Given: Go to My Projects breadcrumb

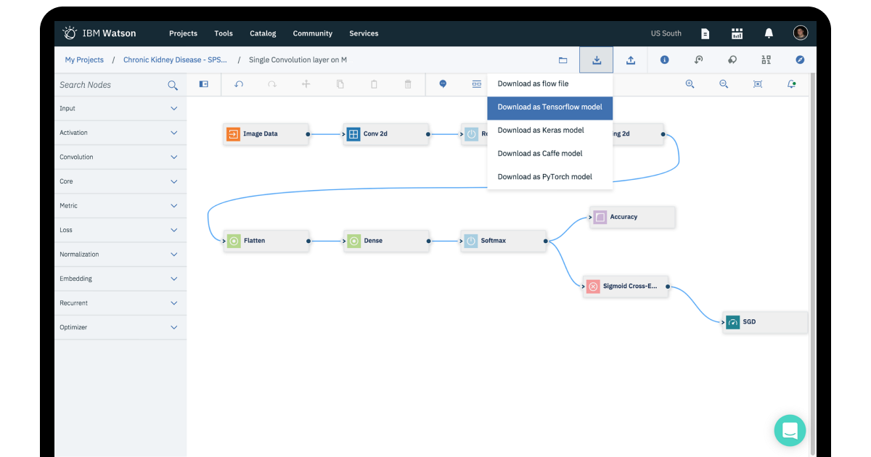Looking at the screenshot, I should (84, 59).
